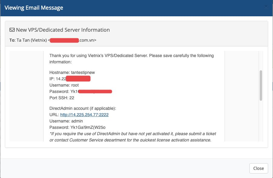Dismiss dialog with the X in header
The height and width of the screenshot is (178, 273).
click(x=266, y=7)
